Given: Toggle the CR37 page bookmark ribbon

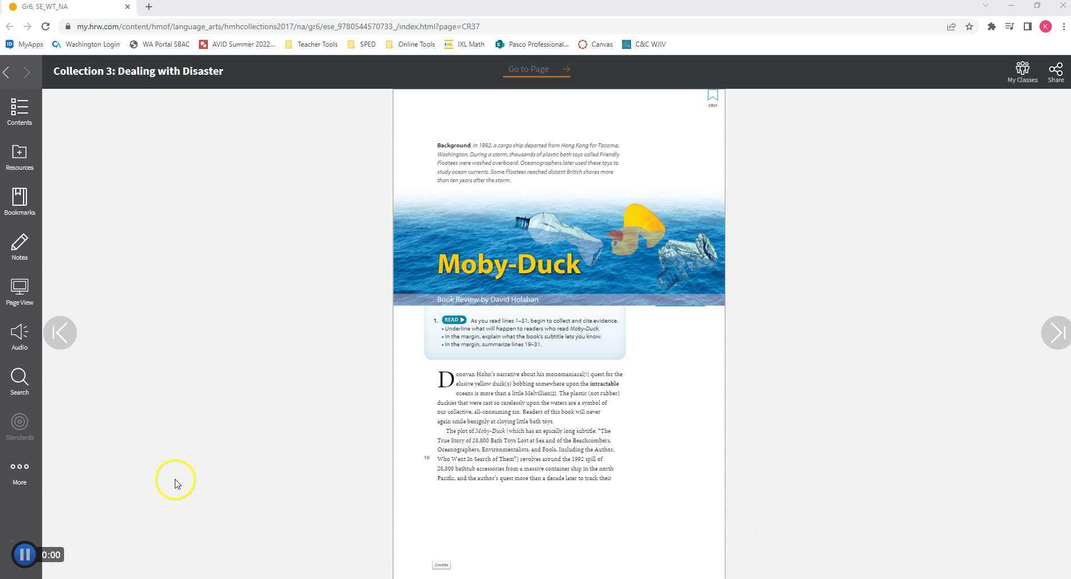Looking at the screenshot, I should coord(712,96).
